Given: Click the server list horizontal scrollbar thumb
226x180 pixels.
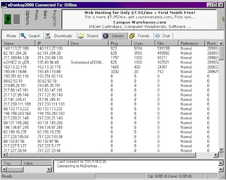Looking at the screenshot, I should tap(101, 155).
